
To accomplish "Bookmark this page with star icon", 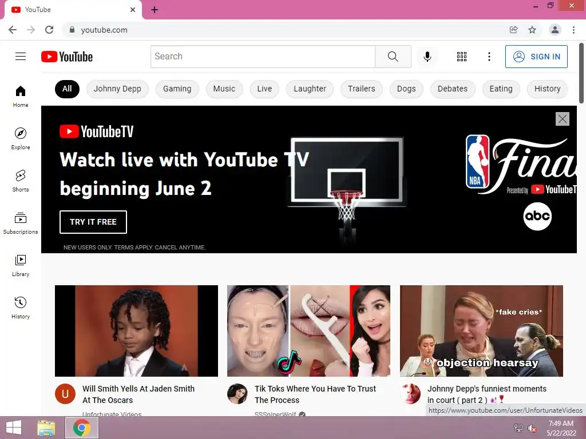I will tap(532, 30).
